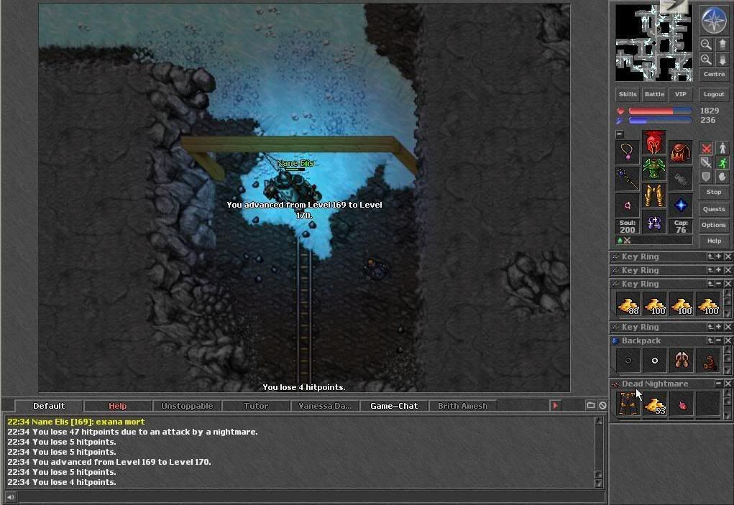
Task: Pick the 88 gold coin stack
Action: 628,305
